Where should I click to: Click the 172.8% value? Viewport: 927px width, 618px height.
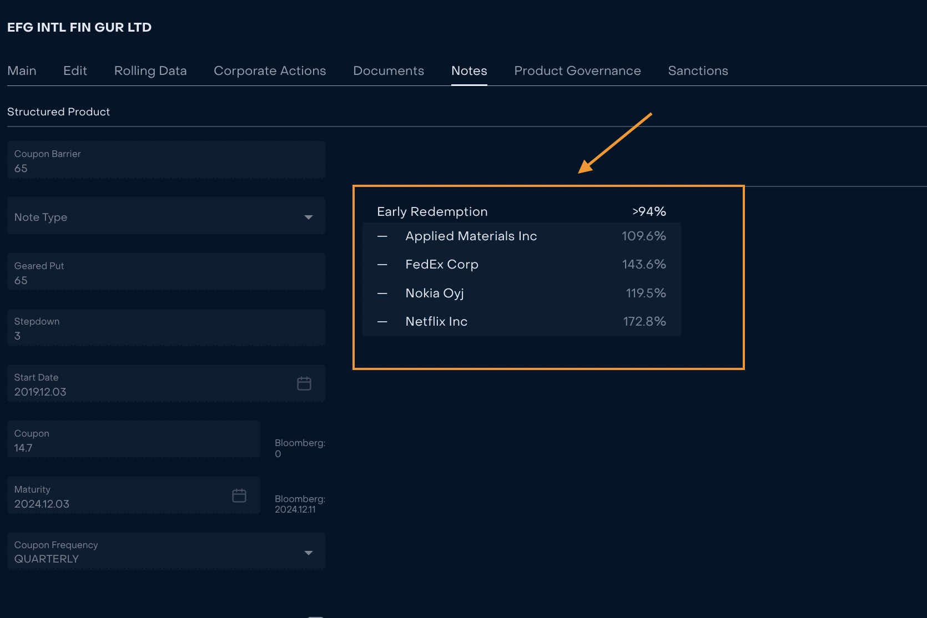click(x=644, y=322)
